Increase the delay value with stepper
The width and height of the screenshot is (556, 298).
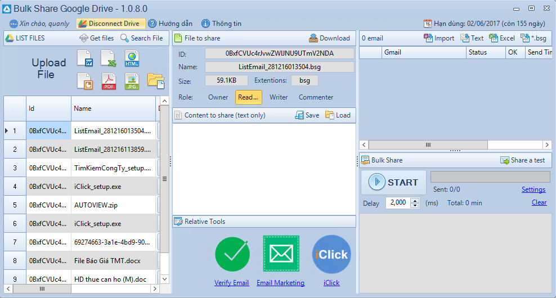[415, 201]
